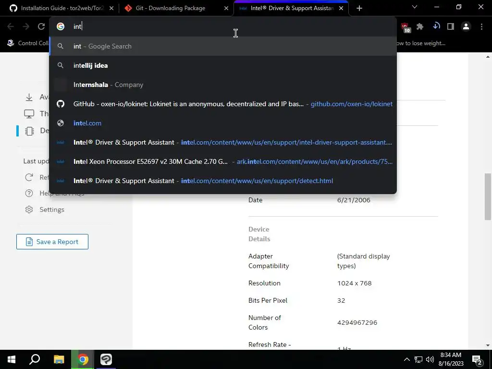Open the downloads arrow icon in toolbar

436,26
